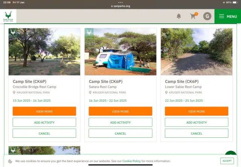241x167 pixels.
Task: Open the fourth campsite photo below
Action: click(44, 150)
